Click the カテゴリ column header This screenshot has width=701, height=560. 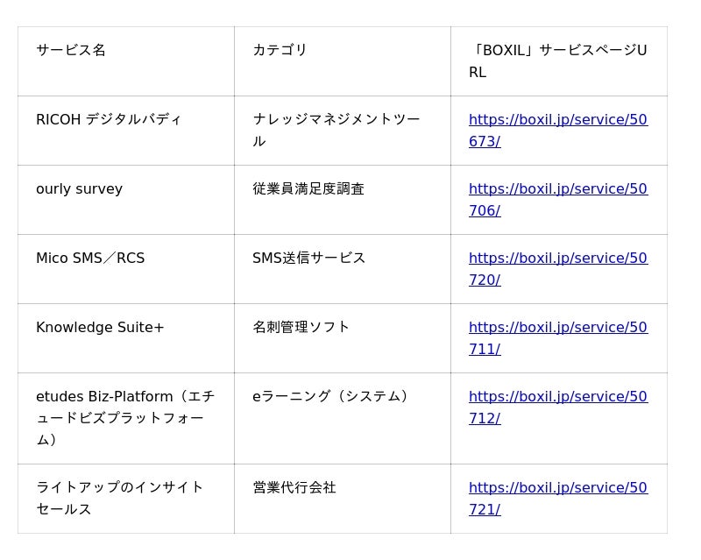coord(280,51)
